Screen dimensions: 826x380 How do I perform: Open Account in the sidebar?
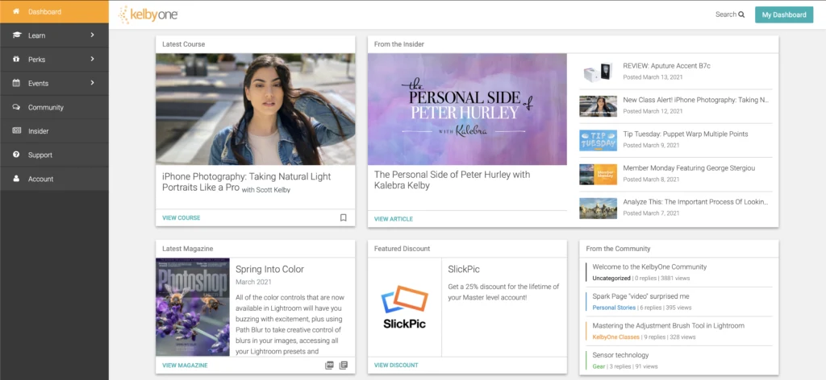coord(54,179)
